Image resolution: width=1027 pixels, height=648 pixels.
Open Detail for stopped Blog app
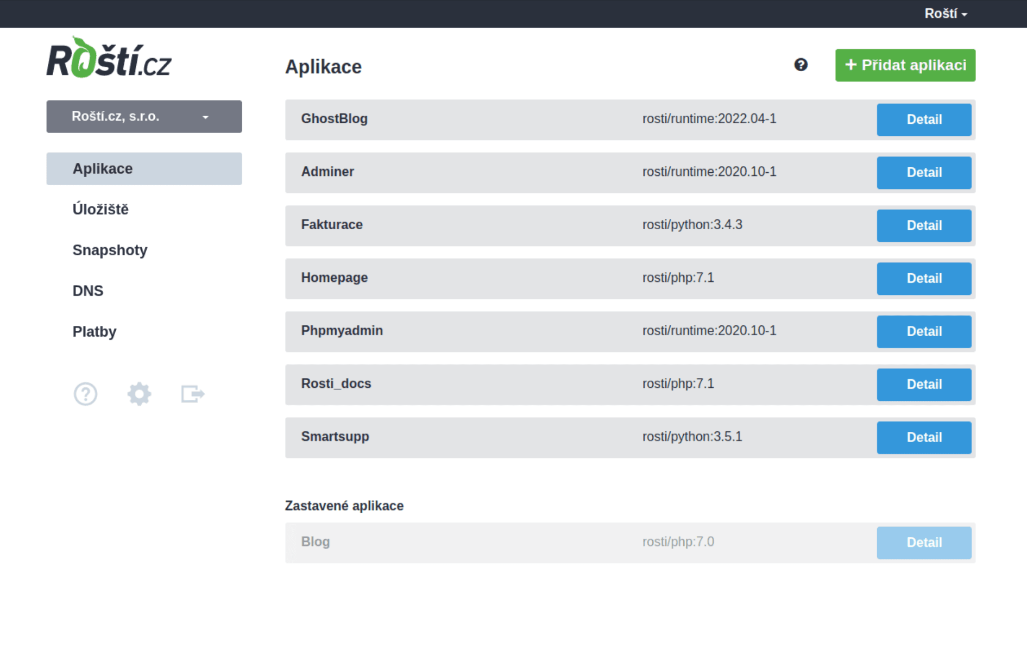[924, 543]
